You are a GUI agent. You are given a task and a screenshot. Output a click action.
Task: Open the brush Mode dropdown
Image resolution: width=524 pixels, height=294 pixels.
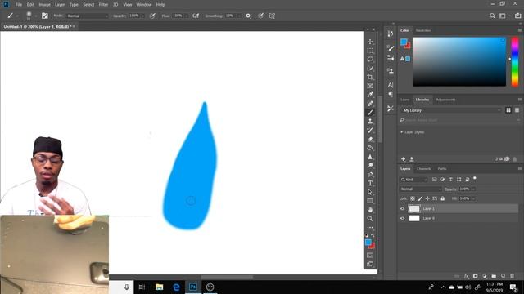[x=88, y=16]
